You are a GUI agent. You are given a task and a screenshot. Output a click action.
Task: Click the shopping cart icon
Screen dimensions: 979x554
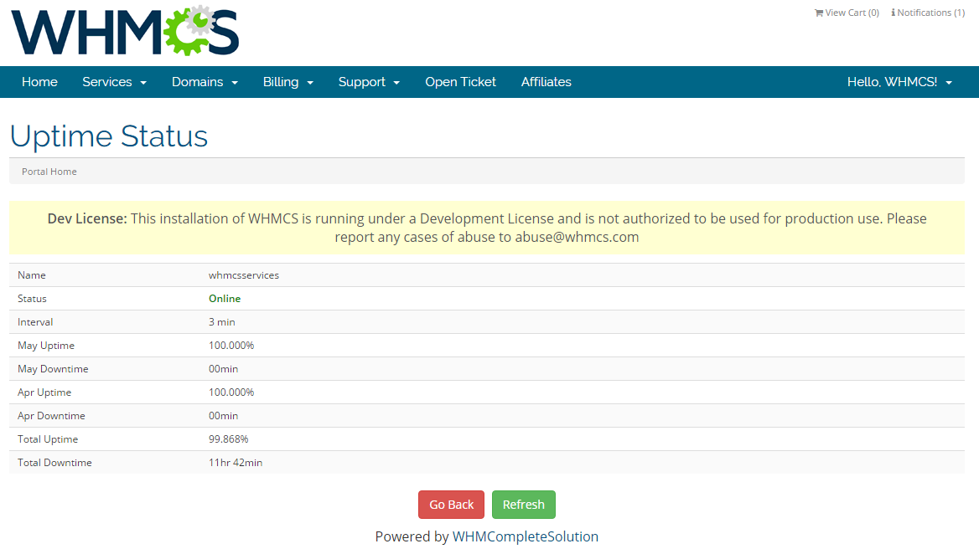tap(819, 13)
